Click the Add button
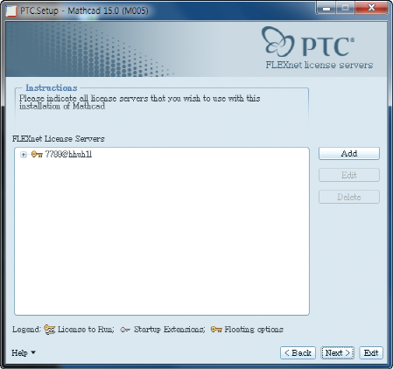 349,154
